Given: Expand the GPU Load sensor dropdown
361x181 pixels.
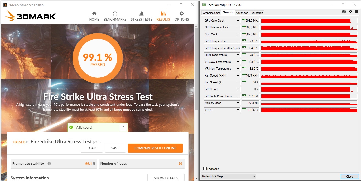Looking at the screenshot, I should pos(238,89).
